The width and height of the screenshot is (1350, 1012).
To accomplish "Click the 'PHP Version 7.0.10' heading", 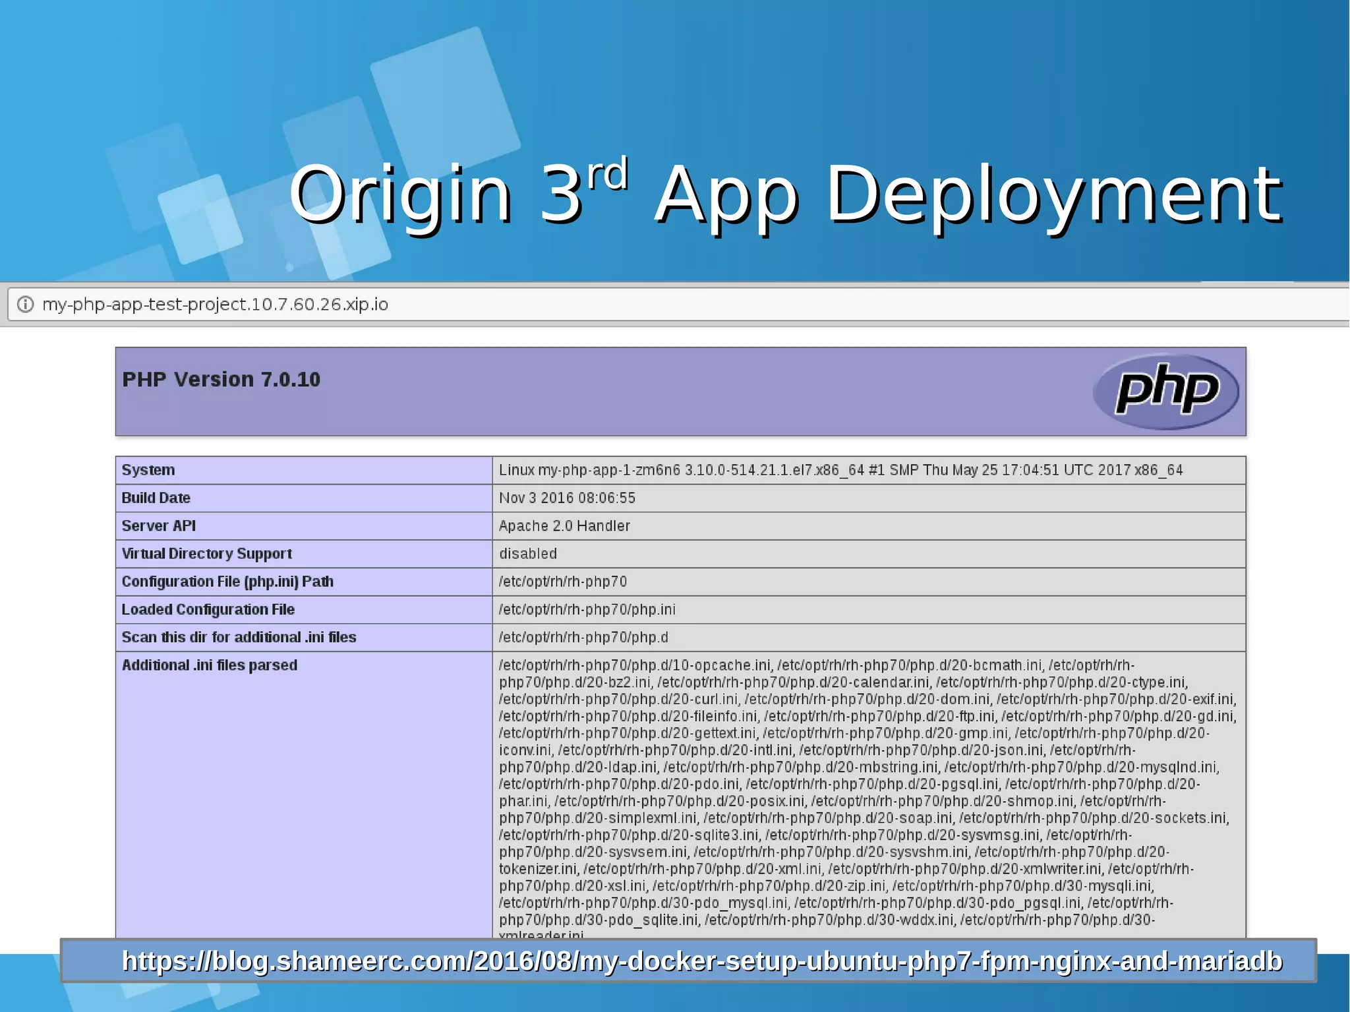I will click(221, 379).
